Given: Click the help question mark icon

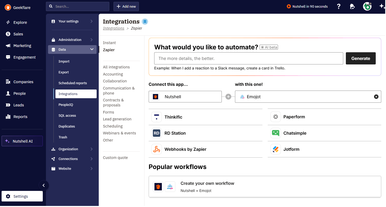Looking at the screenshot, I should coord(339,7).
